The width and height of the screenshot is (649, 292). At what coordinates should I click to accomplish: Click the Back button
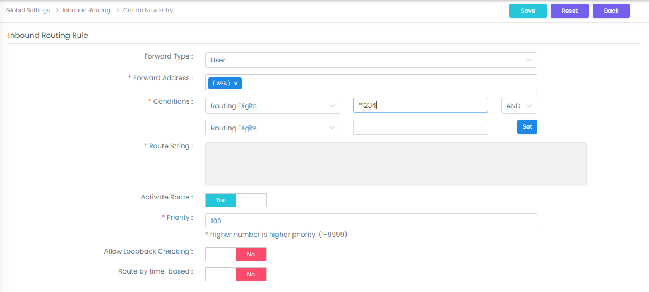coord(611,11)
